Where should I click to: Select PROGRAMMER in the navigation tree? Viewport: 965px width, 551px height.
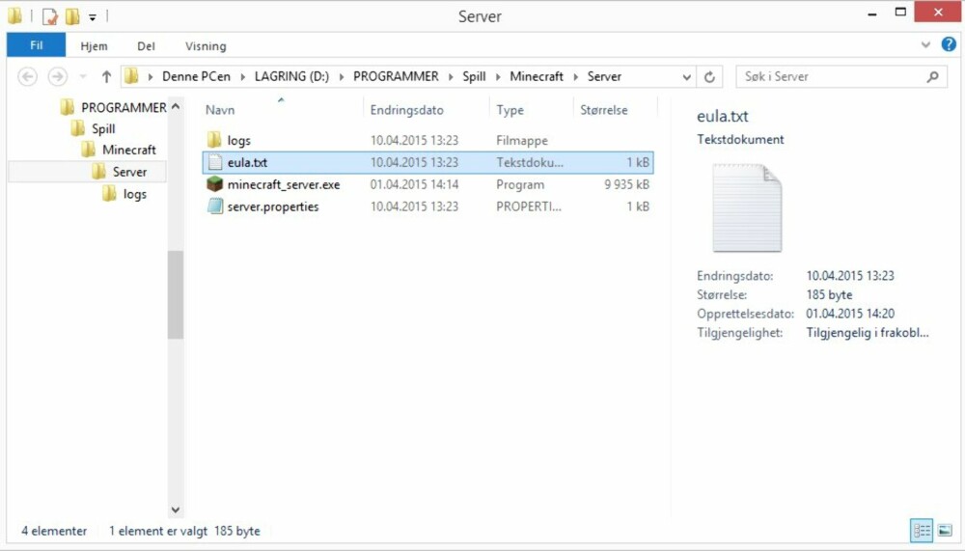coord(124,108)
